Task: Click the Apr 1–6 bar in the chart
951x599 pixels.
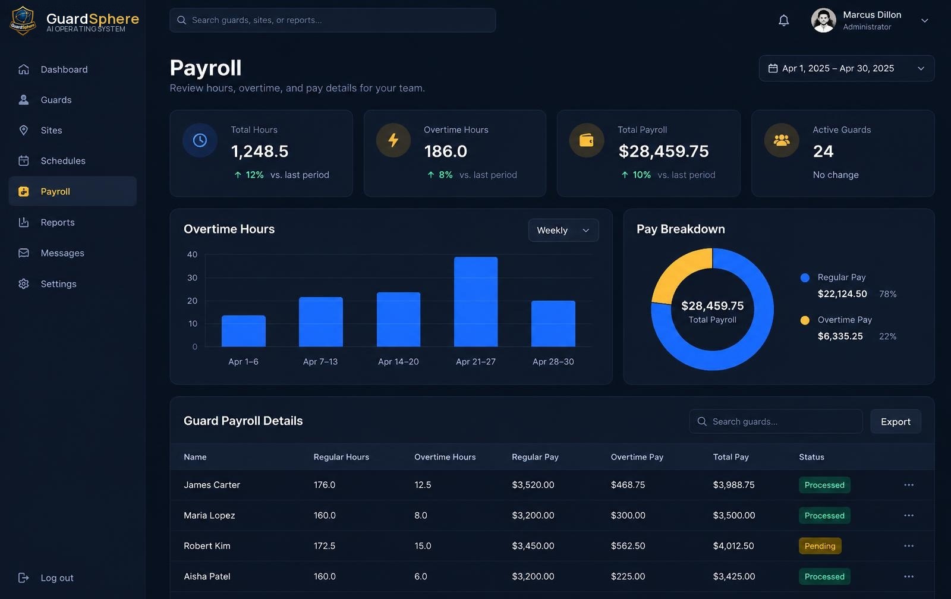Action: (x=244, y=331)
